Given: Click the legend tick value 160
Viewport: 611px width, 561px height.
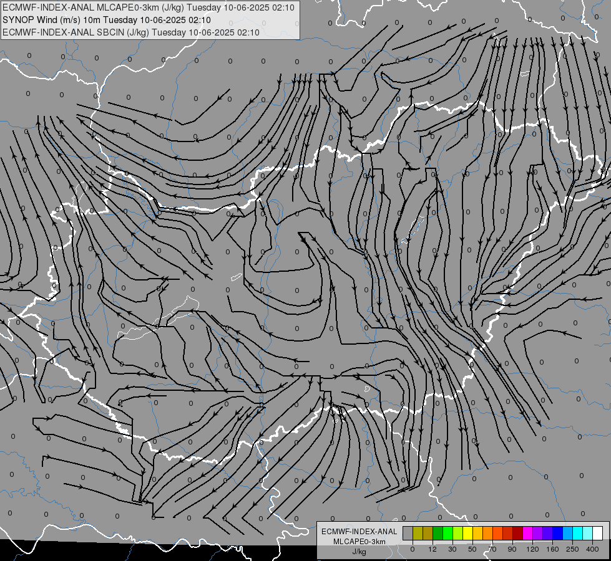Looking at the screenshot, I should pyautogui.click(x=552, y=549).
